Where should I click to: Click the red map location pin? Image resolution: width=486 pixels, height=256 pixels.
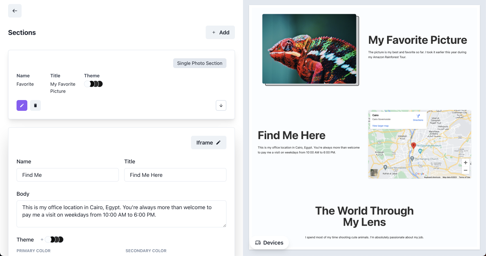[413, 146]
